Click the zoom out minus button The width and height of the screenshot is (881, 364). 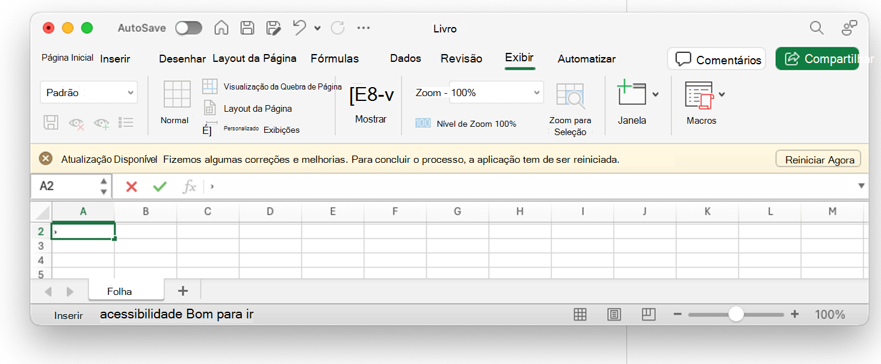[x=678, y=314]
